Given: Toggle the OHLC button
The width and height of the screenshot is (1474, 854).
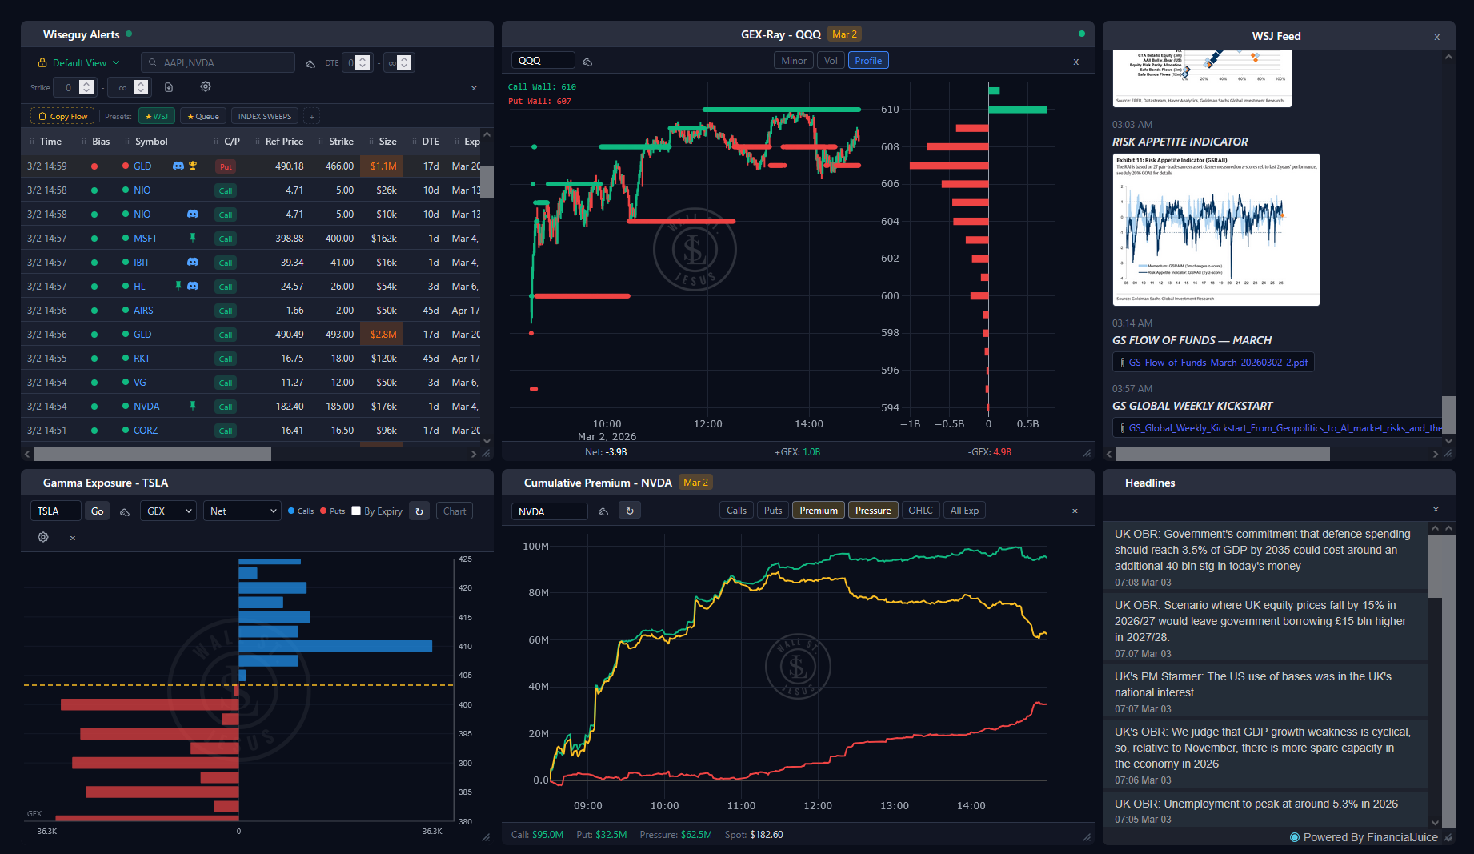Looking at the screenshot, I should (x=920, y=511).
